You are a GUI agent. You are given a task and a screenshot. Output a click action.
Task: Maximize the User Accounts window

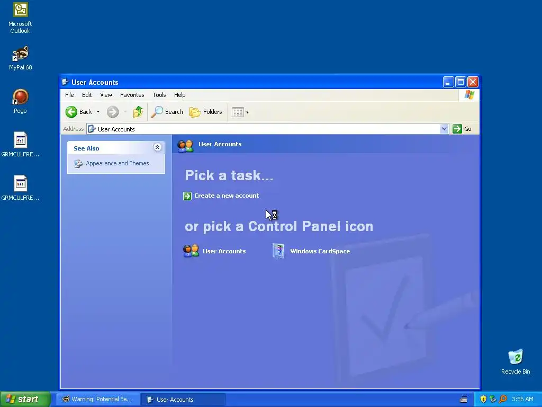coord(460,82)
